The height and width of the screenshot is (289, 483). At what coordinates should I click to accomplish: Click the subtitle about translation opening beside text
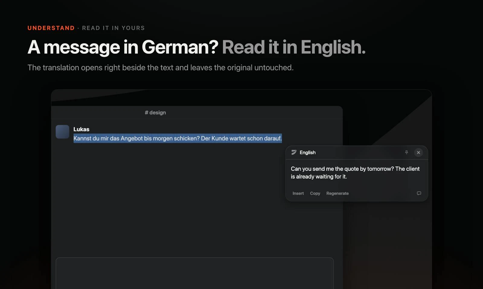tap(160, 68)
